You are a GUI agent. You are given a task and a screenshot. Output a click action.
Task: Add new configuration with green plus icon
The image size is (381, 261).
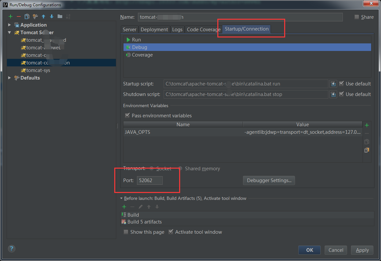tap(11, 16)
